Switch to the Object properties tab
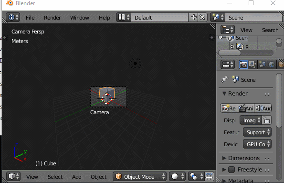The width and height of the screenshot is (284, 183). [281, 65]
